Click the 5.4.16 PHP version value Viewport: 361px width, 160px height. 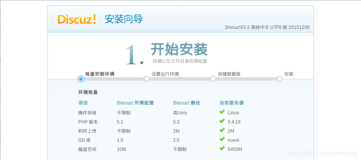pyautogui.click(x=234, y=122)
